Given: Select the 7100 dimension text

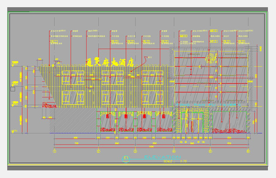Looking at the screenshot, I should (x=76, y=143).
